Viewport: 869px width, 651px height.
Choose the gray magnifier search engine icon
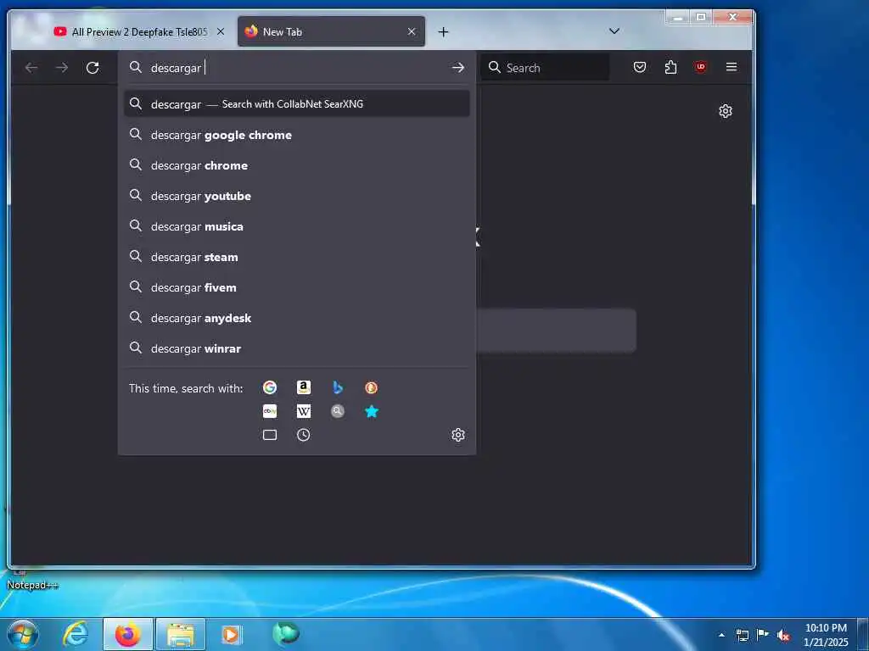(x=338, y=411)
